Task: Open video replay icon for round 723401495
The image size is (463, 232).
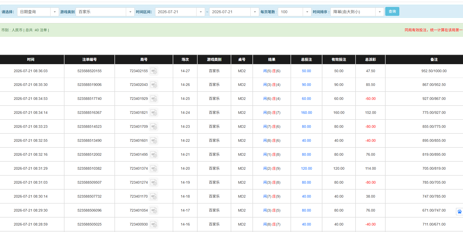Action: 154,155
